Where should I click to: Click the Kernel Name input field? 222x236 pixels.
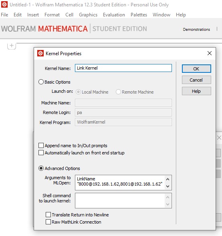123,68
